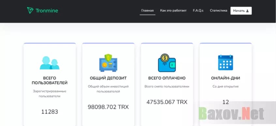Screen dimensions: 276x126
Task: Go to the F.A.Q.s section
Action: pos(198,10)
